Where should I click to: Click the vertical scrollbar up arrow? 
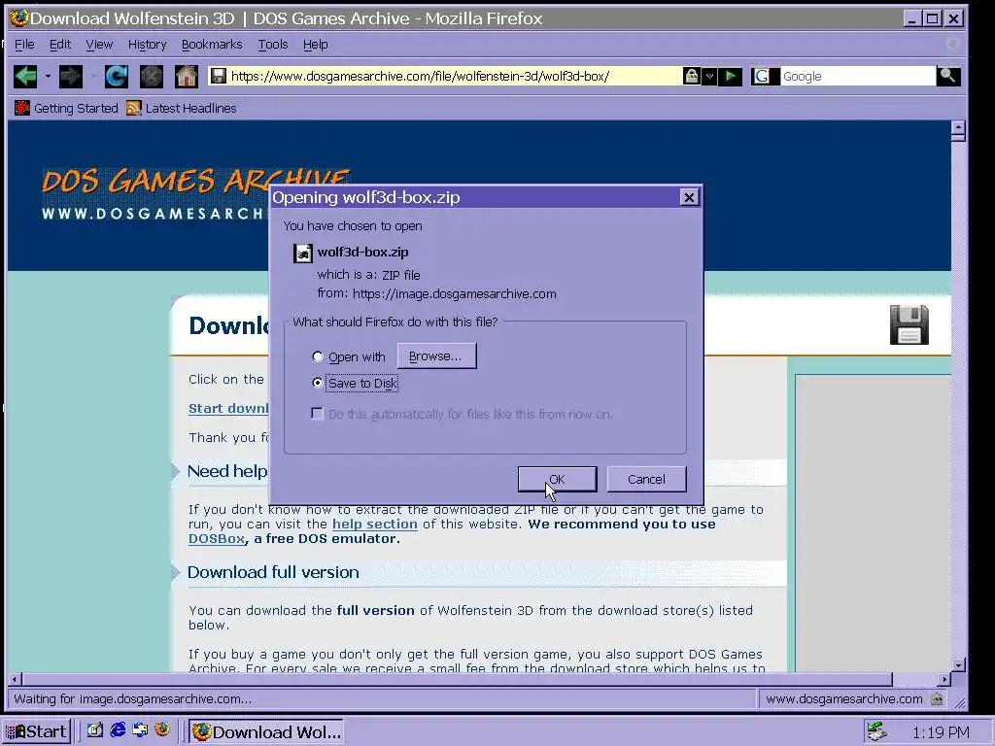[958, 127]
